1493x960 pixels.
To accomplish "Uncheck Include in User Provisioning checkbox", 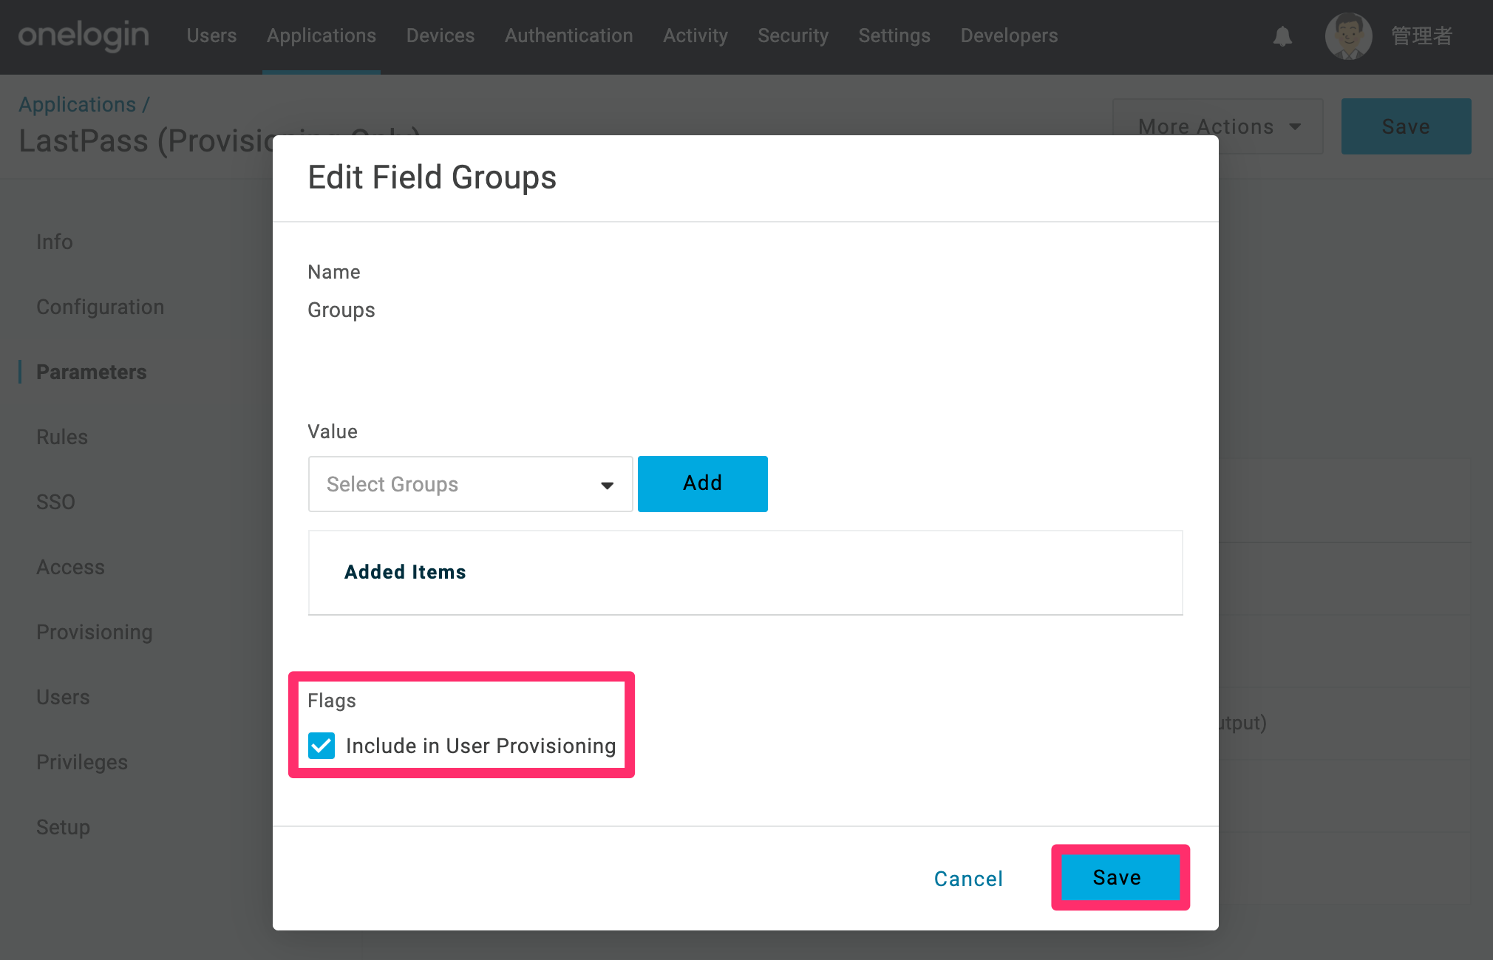I will click(x=322, y=746).
